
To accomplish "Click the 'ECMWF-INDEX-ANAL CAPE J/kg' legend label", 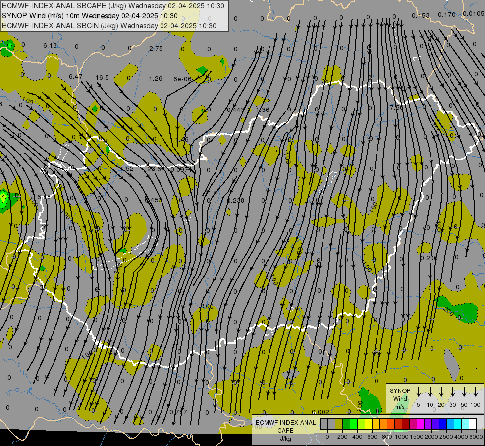I will click(x=285, y=430).
